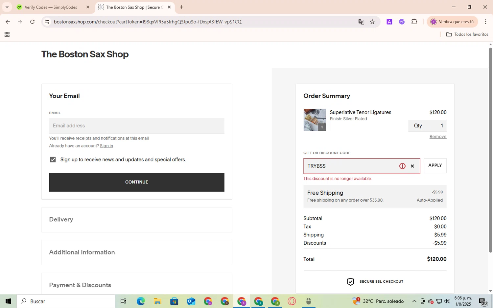Bookmark this page with the star
This screenshot has width=493, height=308.
pyautogui.click(x=372, y=22)
